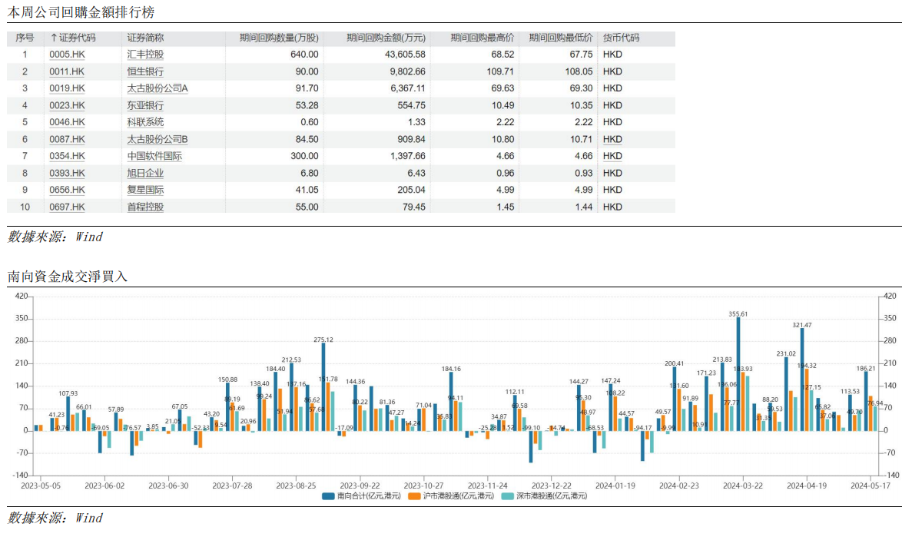This screenshot has height=537, width=902.
Task: Click the orange 沪市港股通 legend swatch
Action: (414, 496)
